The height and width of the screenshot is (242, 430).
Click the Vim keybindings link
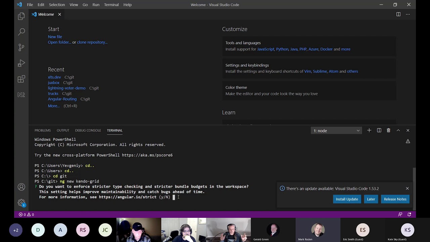[x=308, y=71]
